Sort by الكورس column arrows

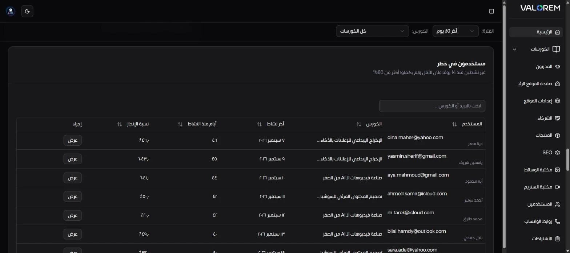click(x=359, y=124)
